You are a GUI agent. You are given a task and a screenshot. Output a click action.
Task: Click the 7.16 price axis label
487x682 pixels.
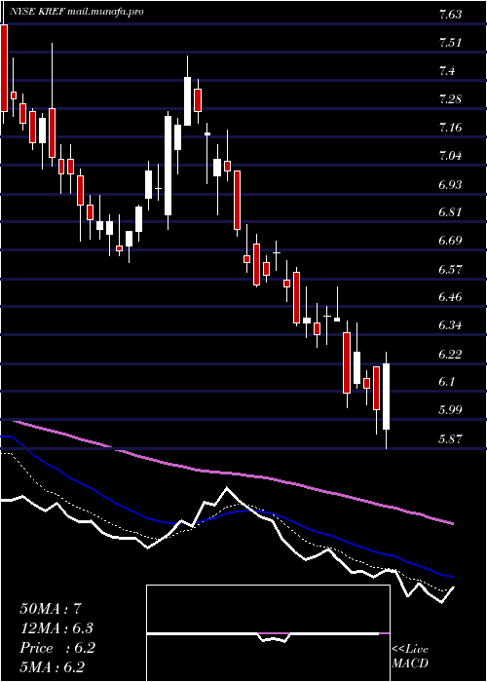click(450, 128)
